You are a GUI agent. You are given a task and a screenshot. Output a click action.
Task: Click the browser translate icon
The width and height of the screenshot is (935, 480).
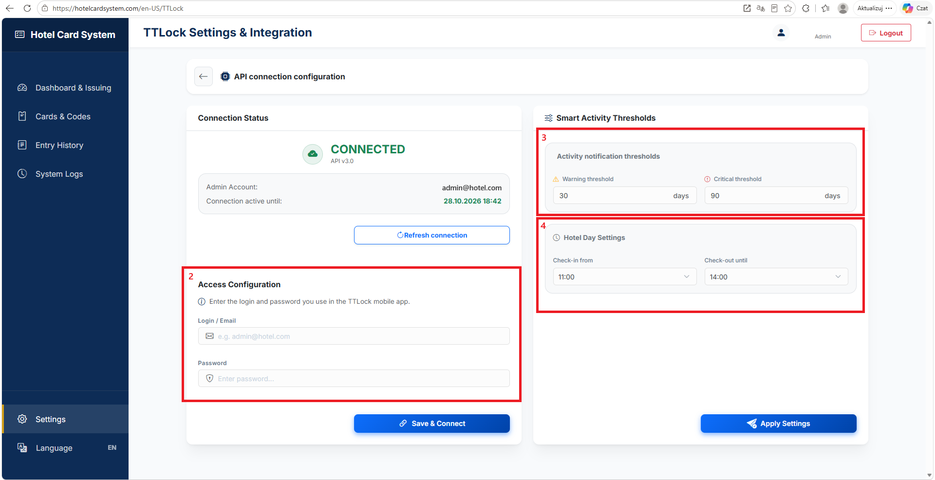(x=761, y=8)
